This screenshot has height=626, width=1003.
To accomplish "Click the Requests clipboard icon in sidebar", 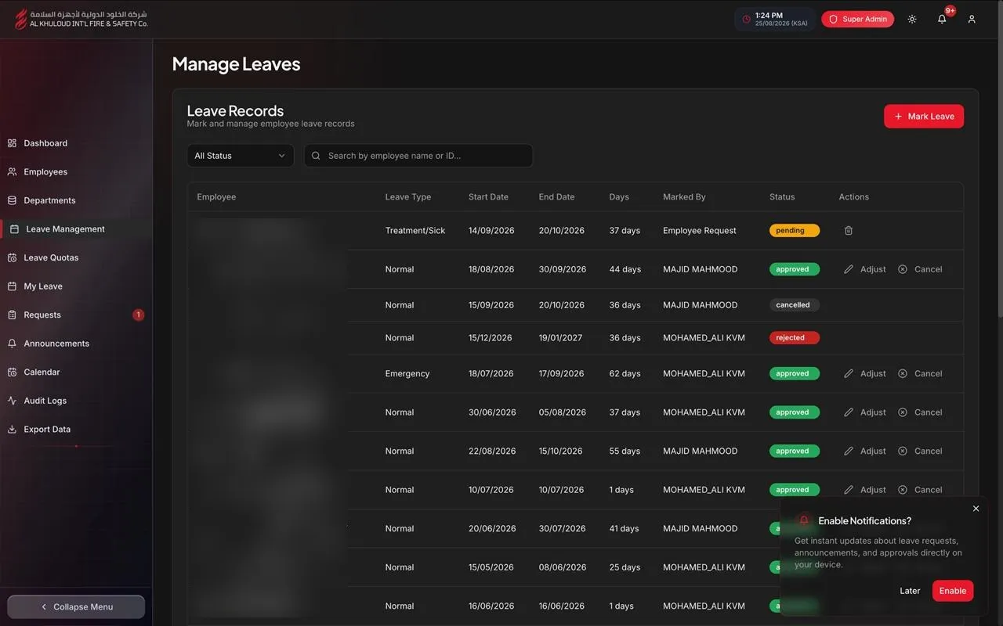I will [x=12, y=315].
